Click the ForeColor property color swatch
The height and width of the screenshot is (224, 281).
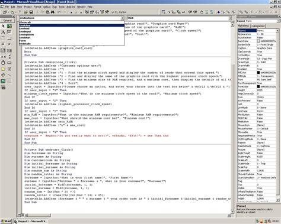tap(258, 87)
